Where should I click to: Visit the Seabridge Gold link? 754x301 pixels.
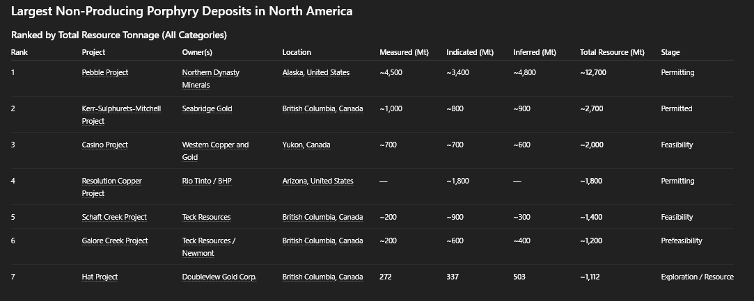(x=207, y=108)
